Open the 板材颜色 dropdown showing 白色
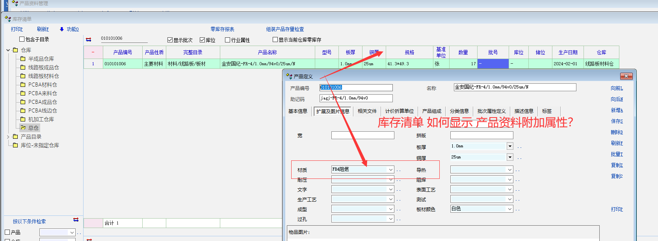658x241 pixels. click(510, 209)
